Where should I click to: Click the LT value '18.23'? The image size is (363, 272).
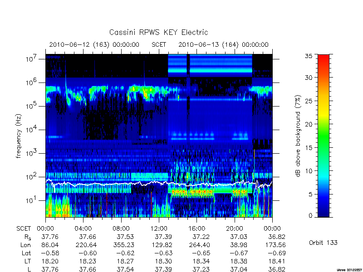[x=88, y=262]
